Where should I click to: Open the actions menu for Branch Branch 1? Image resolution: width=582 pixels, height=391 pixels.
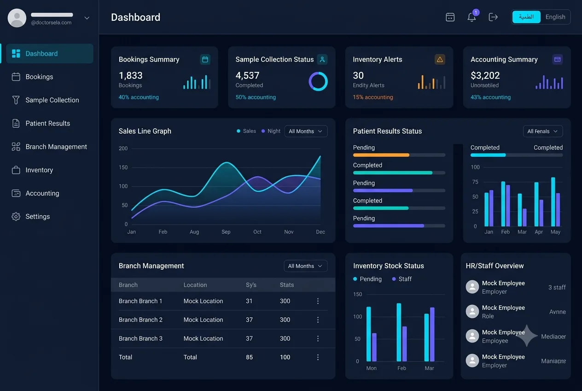[x=318, y=301]
